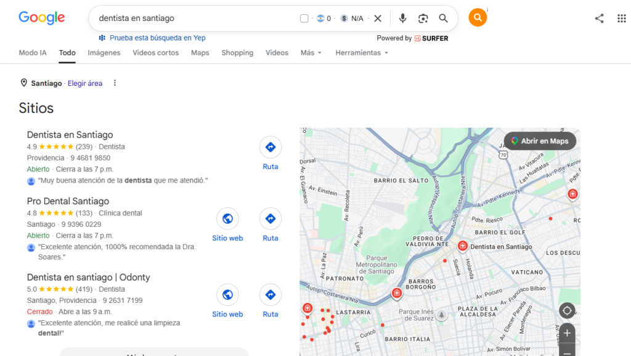This screenshot has width=631, height=356.
Task: Click 'Parque Metropolitano de Santiago' map label
Action: click(377, 265)
